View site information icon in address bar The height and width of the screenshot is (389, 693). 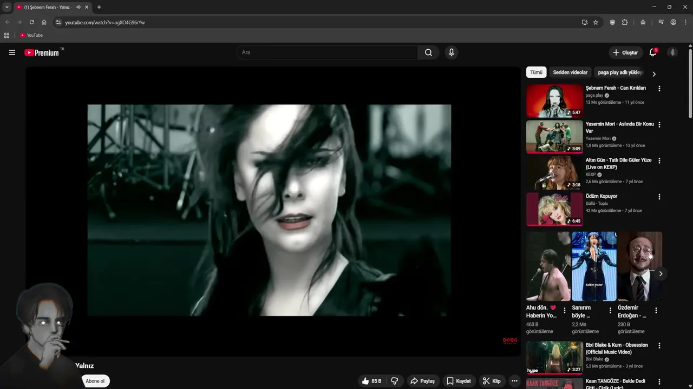pyautogui.click(x=58, y=22)
